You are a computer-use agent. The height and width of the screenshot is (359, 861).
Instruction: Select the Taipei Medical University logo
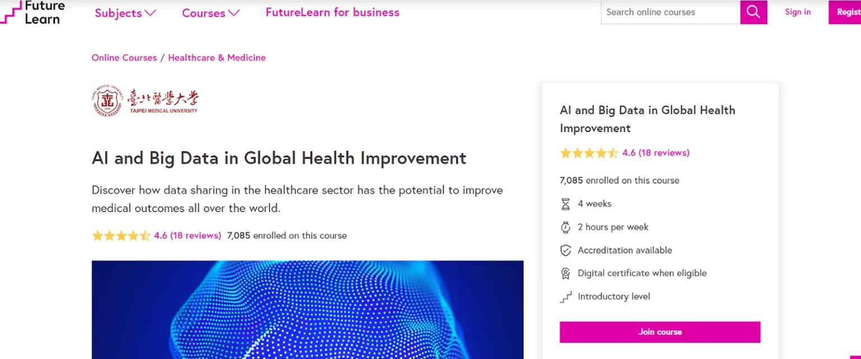click(145, 101)
